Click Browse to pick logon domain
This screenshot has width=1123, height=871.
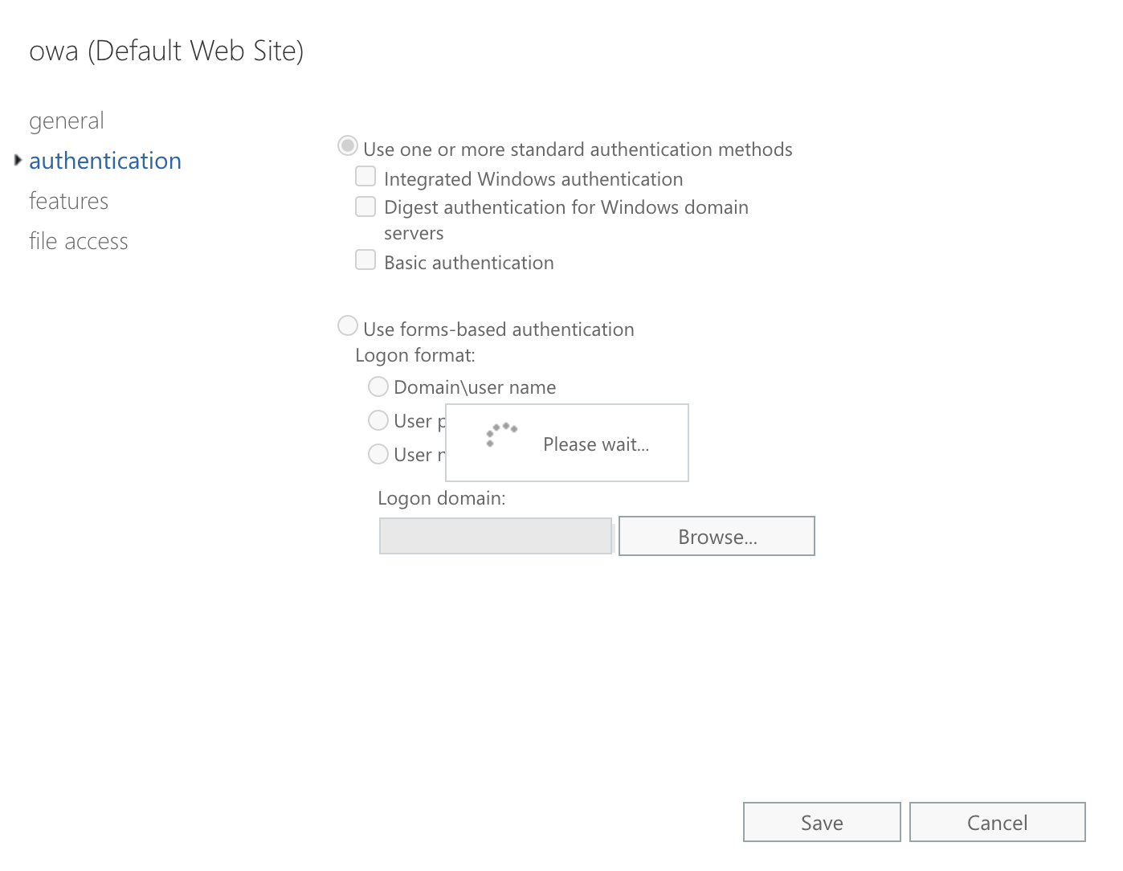click(717, 536)
